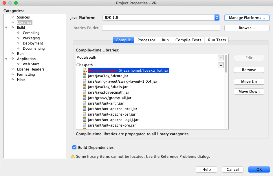The width and height of the screenshot is (273, 176).
Task: Click Move Down button
Action: [249, 91]
